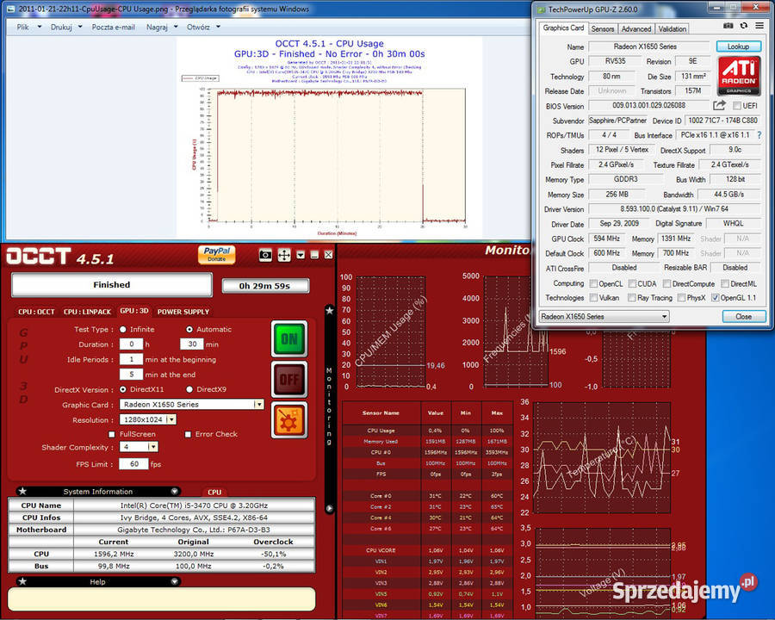Image resolution: width=775 pixels, height=620 pixels.
Task: Open GPU-Z hamburger menu icon
Action: pyautogui.click(x=759, y=26)
